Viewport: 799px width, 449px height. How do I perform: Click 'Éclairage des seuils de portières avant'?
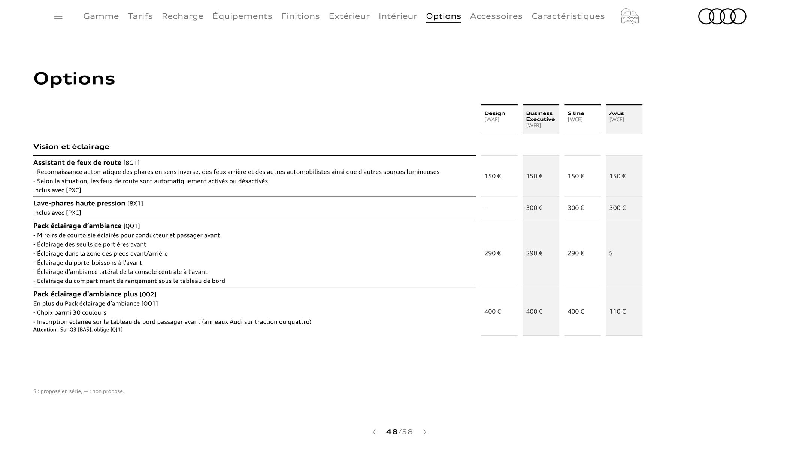(x=90, y=244)
